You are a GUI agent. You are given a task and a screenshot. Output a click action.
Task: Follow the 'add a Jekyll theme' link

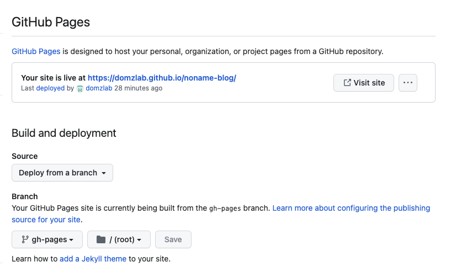point(93,259)
